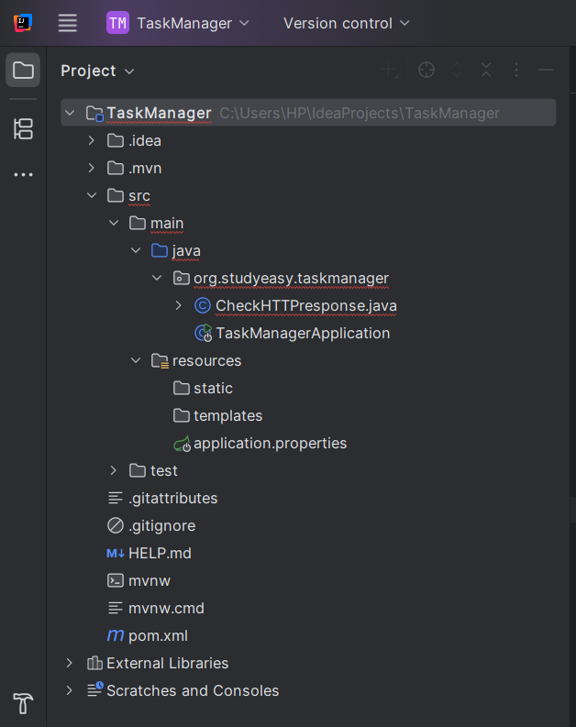Click the pom.xml Maven icon

tap(116, 635)
